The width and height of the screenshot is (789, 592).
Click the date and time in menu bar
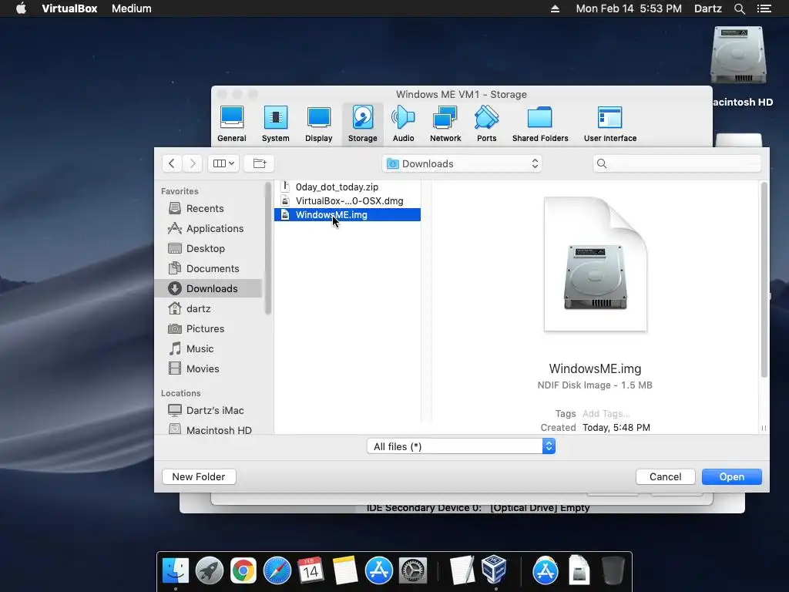tap(629, 8)
